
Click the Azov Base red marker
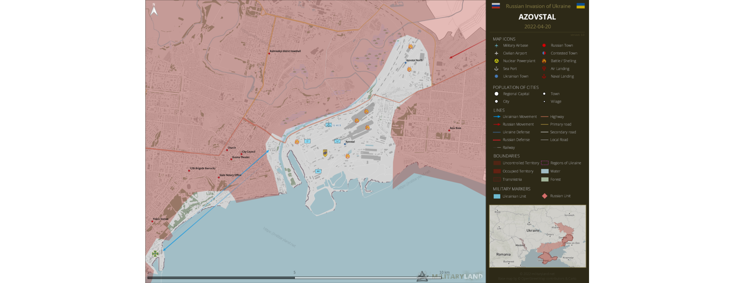[x=449, y=130]
